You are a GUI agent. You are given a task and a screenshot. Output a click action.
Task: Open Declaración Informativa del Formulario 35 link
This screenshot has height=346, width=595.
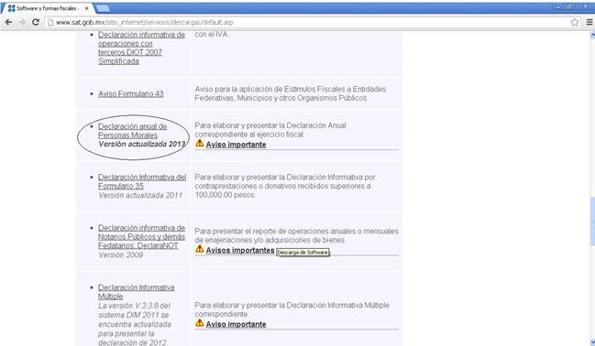click(x=142, y=181)
